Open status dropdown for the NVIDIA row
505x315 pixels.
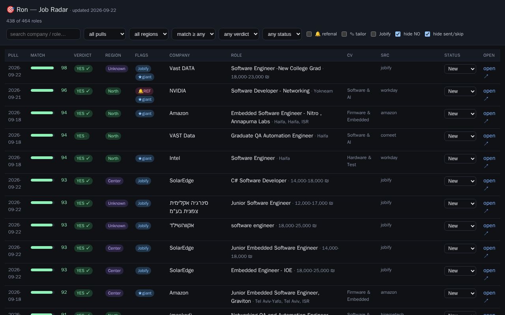460,91
